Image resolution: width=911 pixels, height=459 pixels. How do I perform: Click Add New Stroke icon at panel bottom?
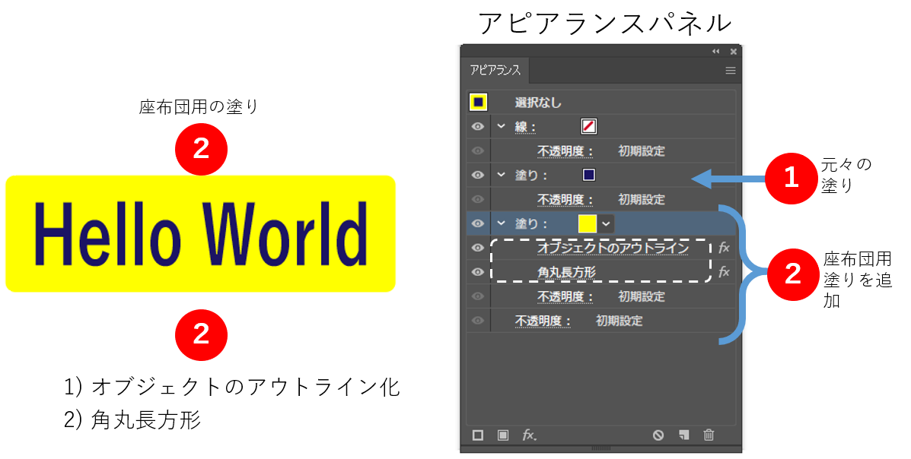point(478,435)
